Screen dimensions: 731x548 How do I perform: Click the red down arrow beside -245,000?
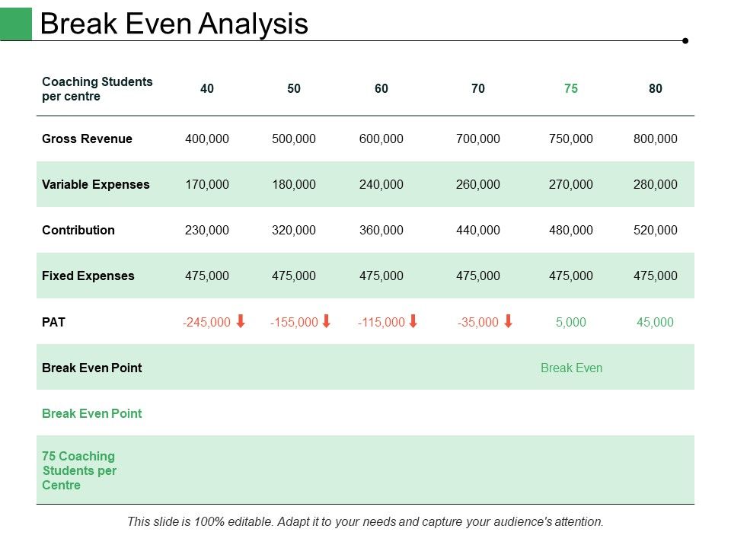(x=241, y=321)
